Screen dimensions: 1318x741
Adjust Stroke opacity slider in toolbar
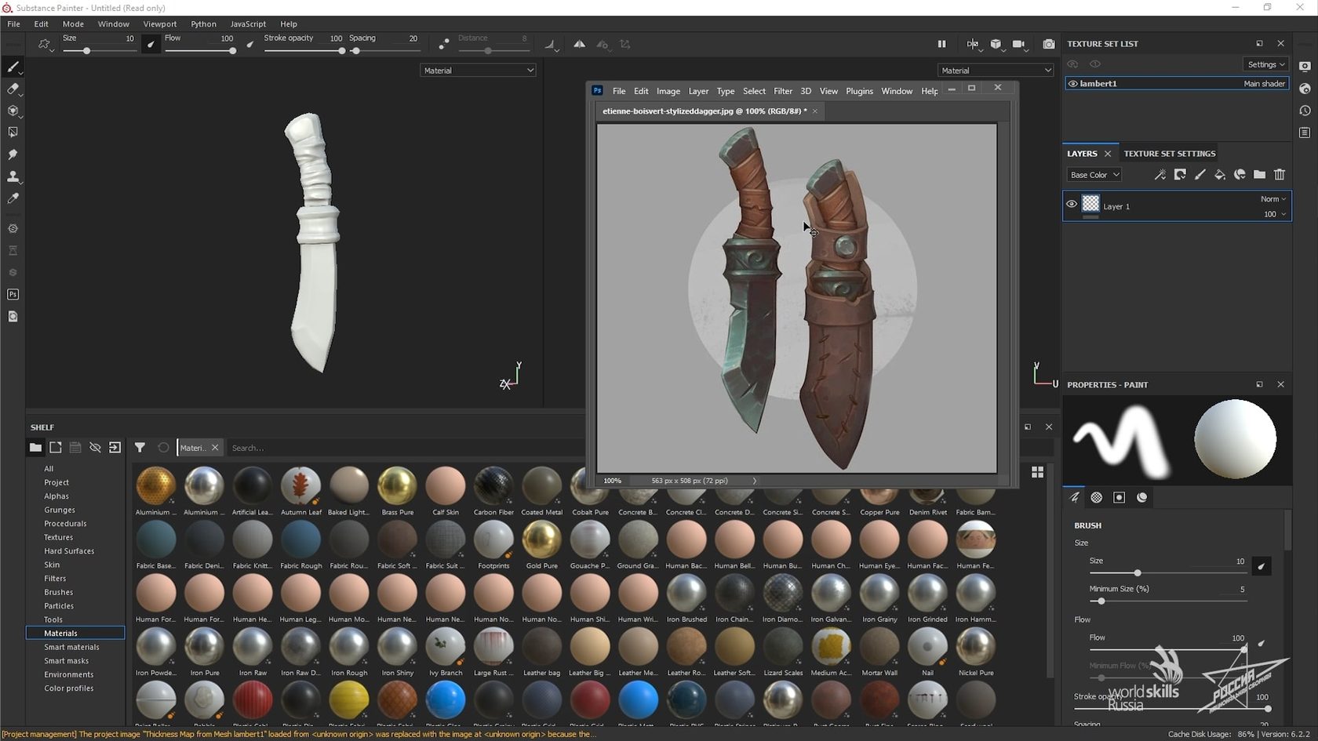pos(304,51)
